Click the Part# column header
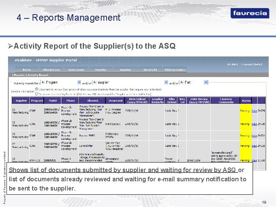The height and width of the screenshot is (207, 276). 53,100
